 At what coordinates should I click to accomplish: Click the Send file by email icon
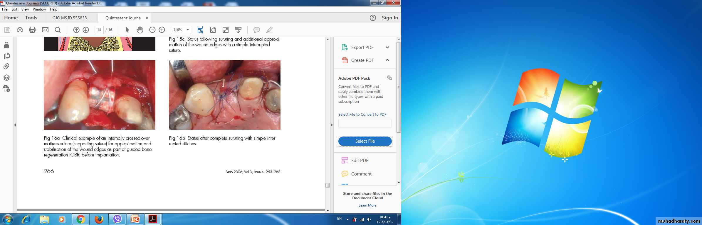(x=45, y=30)
